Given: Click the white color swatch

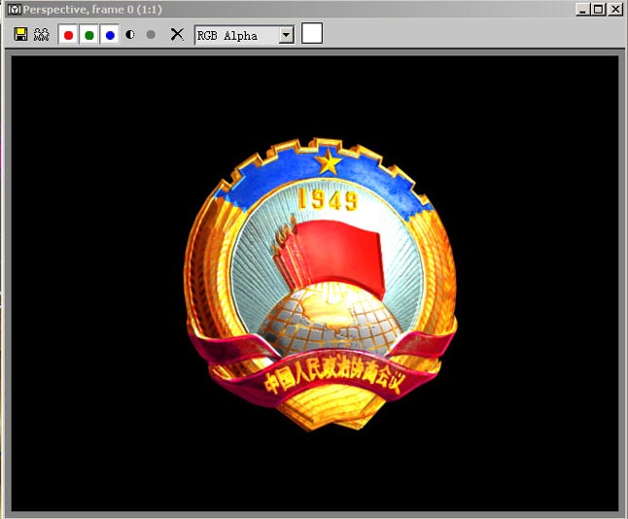Looking at the screenshot, I should [x=312, y=33].
